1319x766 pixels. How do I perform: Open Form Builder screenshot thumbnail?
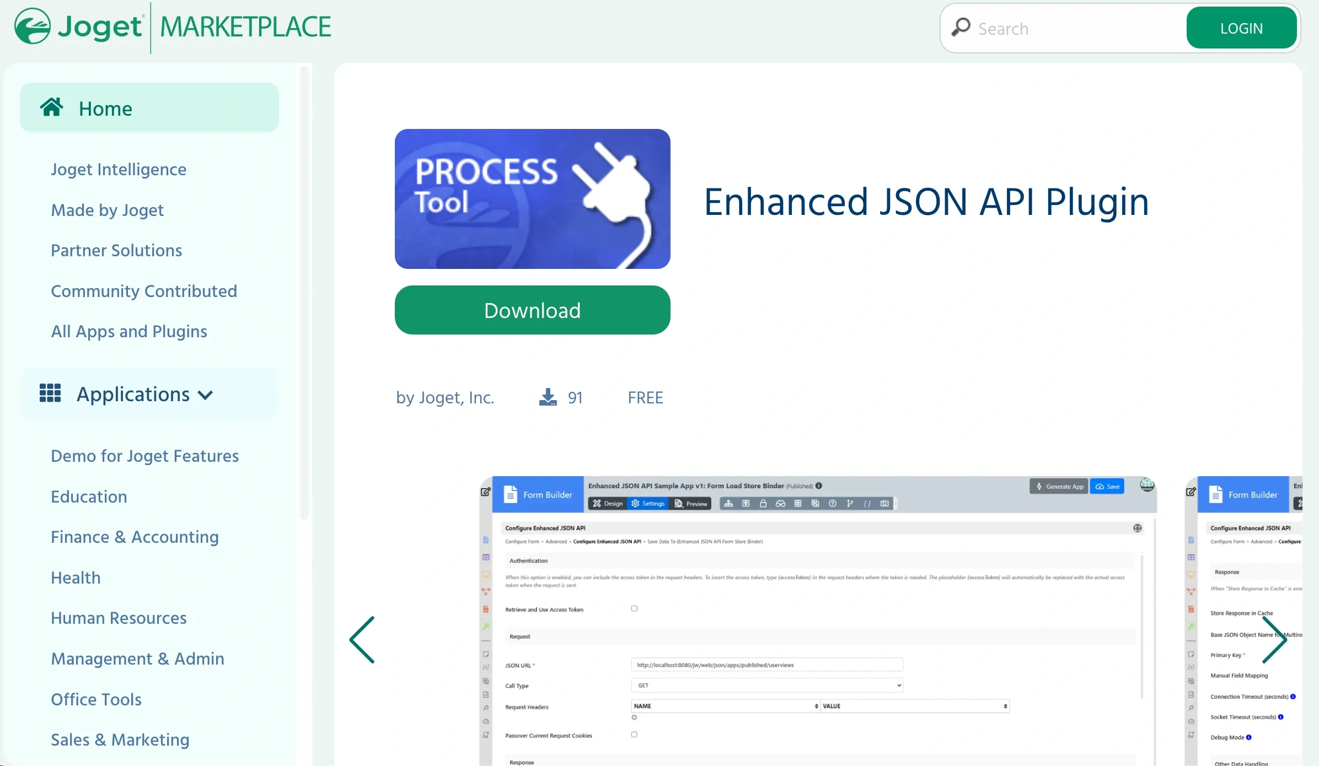[818, 620]
